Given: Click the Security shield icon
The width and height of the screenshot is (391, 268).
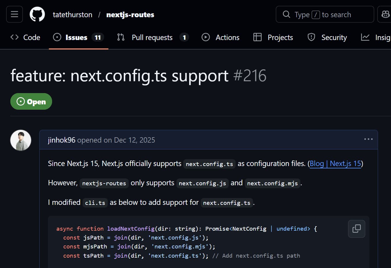Looking at the screenshot, I should [311, 37].
